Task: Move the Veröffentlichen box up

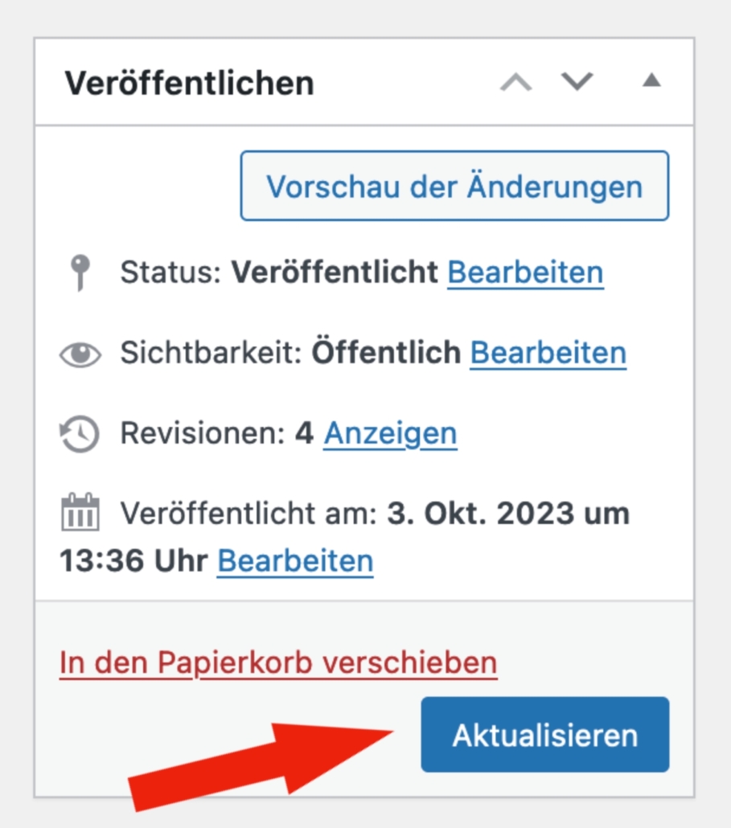Action: tap(515, 82)
